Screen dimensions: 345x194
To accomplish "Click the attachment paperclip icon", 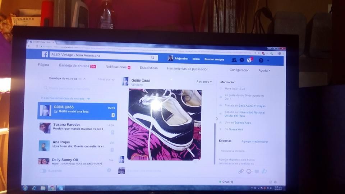I will coord(241,171).
